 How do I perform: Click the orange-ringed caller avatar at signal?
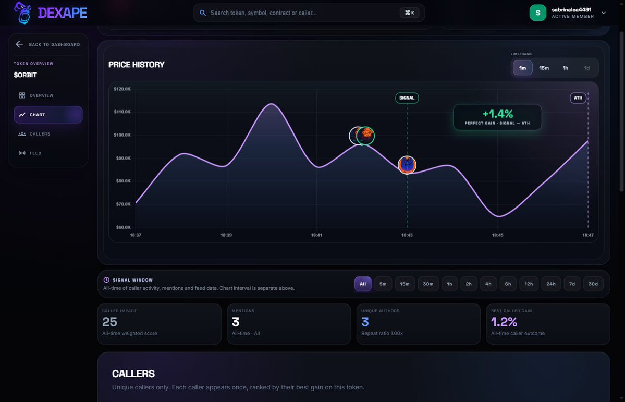point(407,165)
